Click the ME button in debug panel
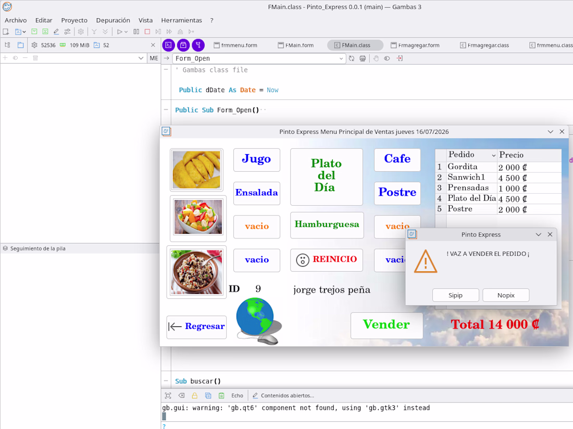Viewport: 573px width, 429px height. point(154,58)
